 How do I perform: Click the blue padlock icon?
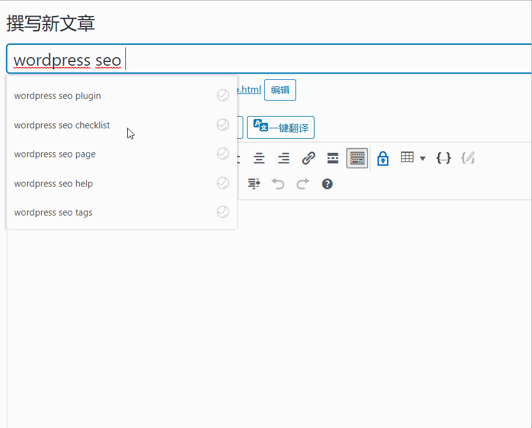click(x=383, y=158)
